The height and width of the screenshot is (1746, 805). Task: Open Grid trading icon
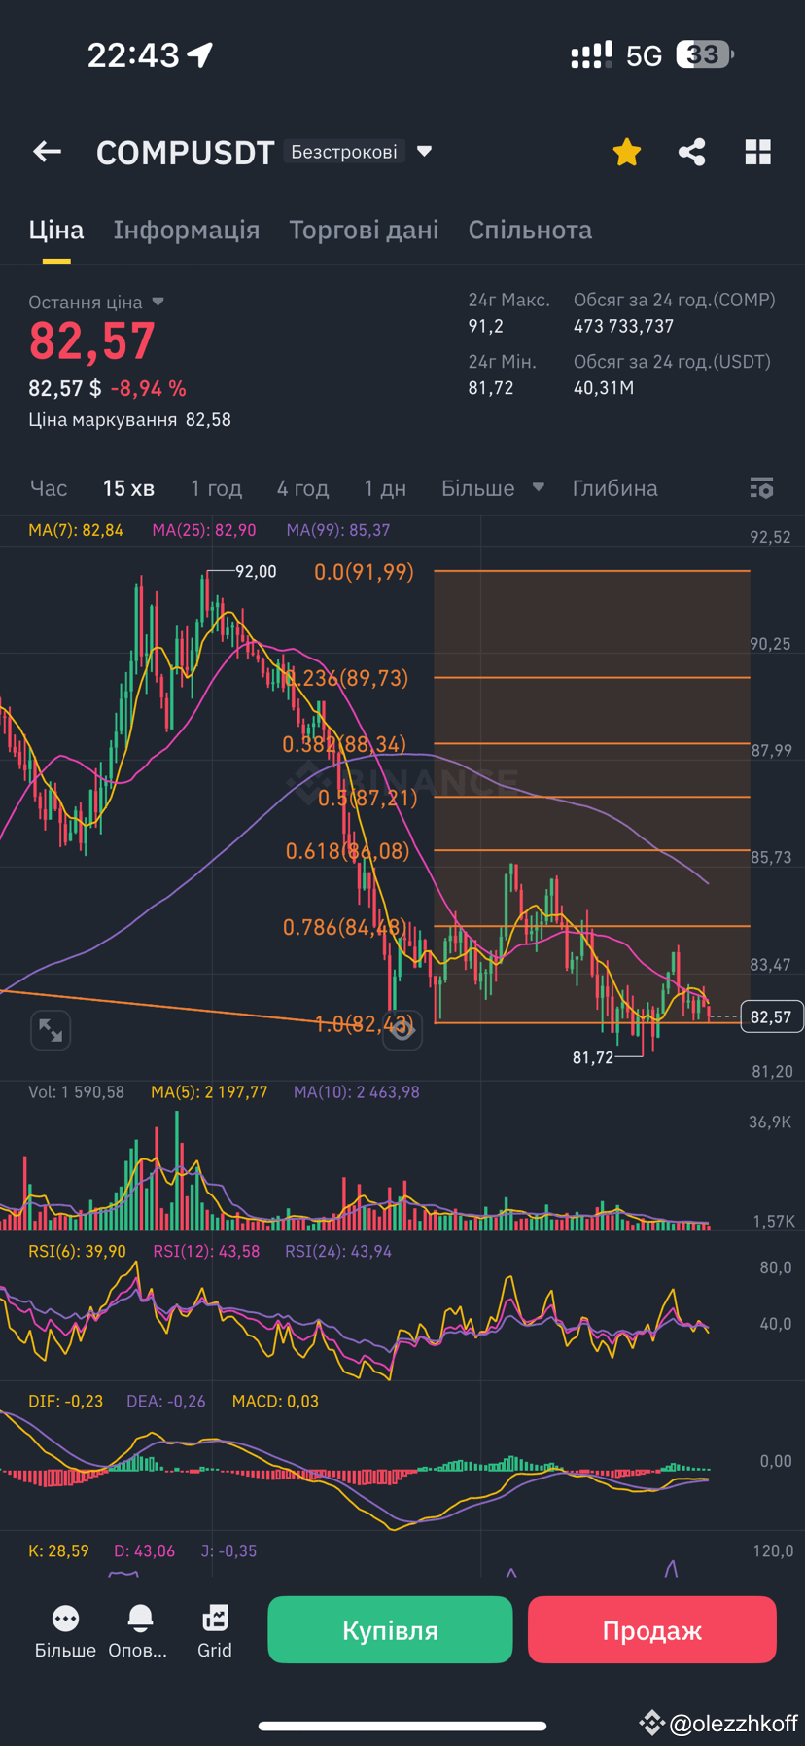click(215, 1619)
